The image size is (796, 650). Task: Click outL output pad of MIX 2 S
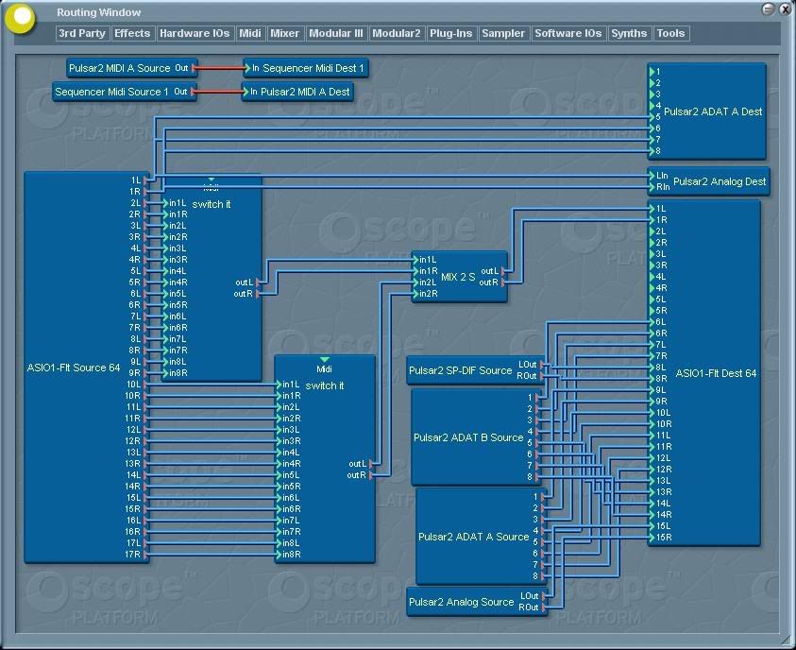[x=503, y=271]
